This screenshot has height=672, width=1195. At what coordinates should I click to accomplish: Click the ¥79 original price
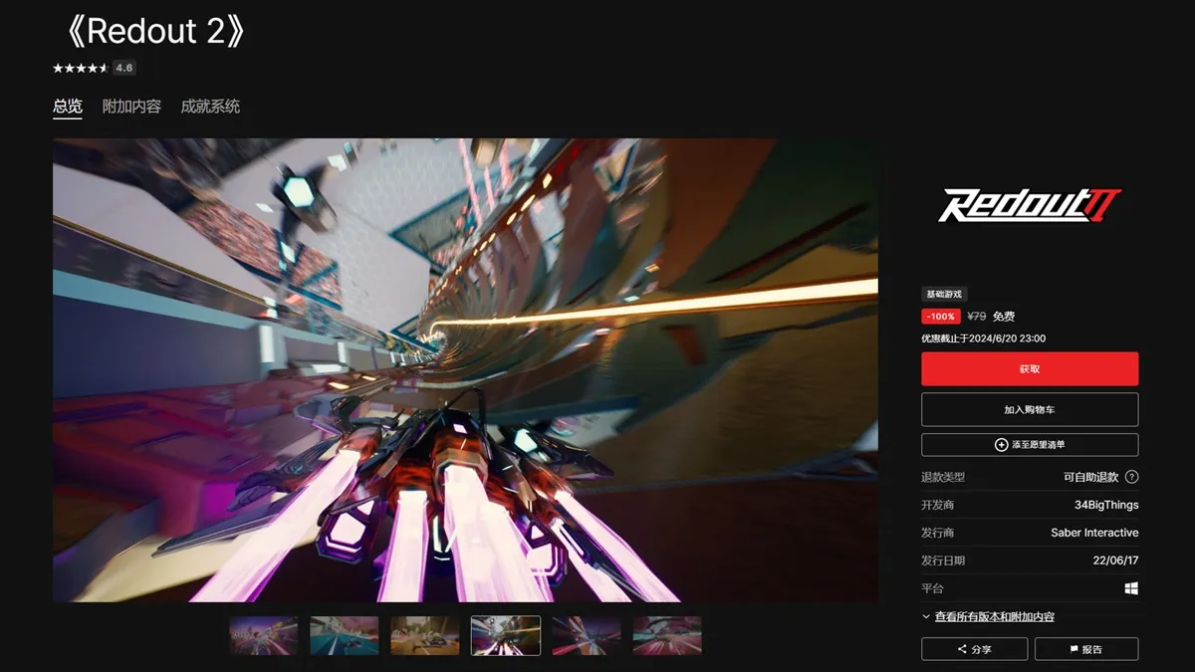click(x=977, y=317)
